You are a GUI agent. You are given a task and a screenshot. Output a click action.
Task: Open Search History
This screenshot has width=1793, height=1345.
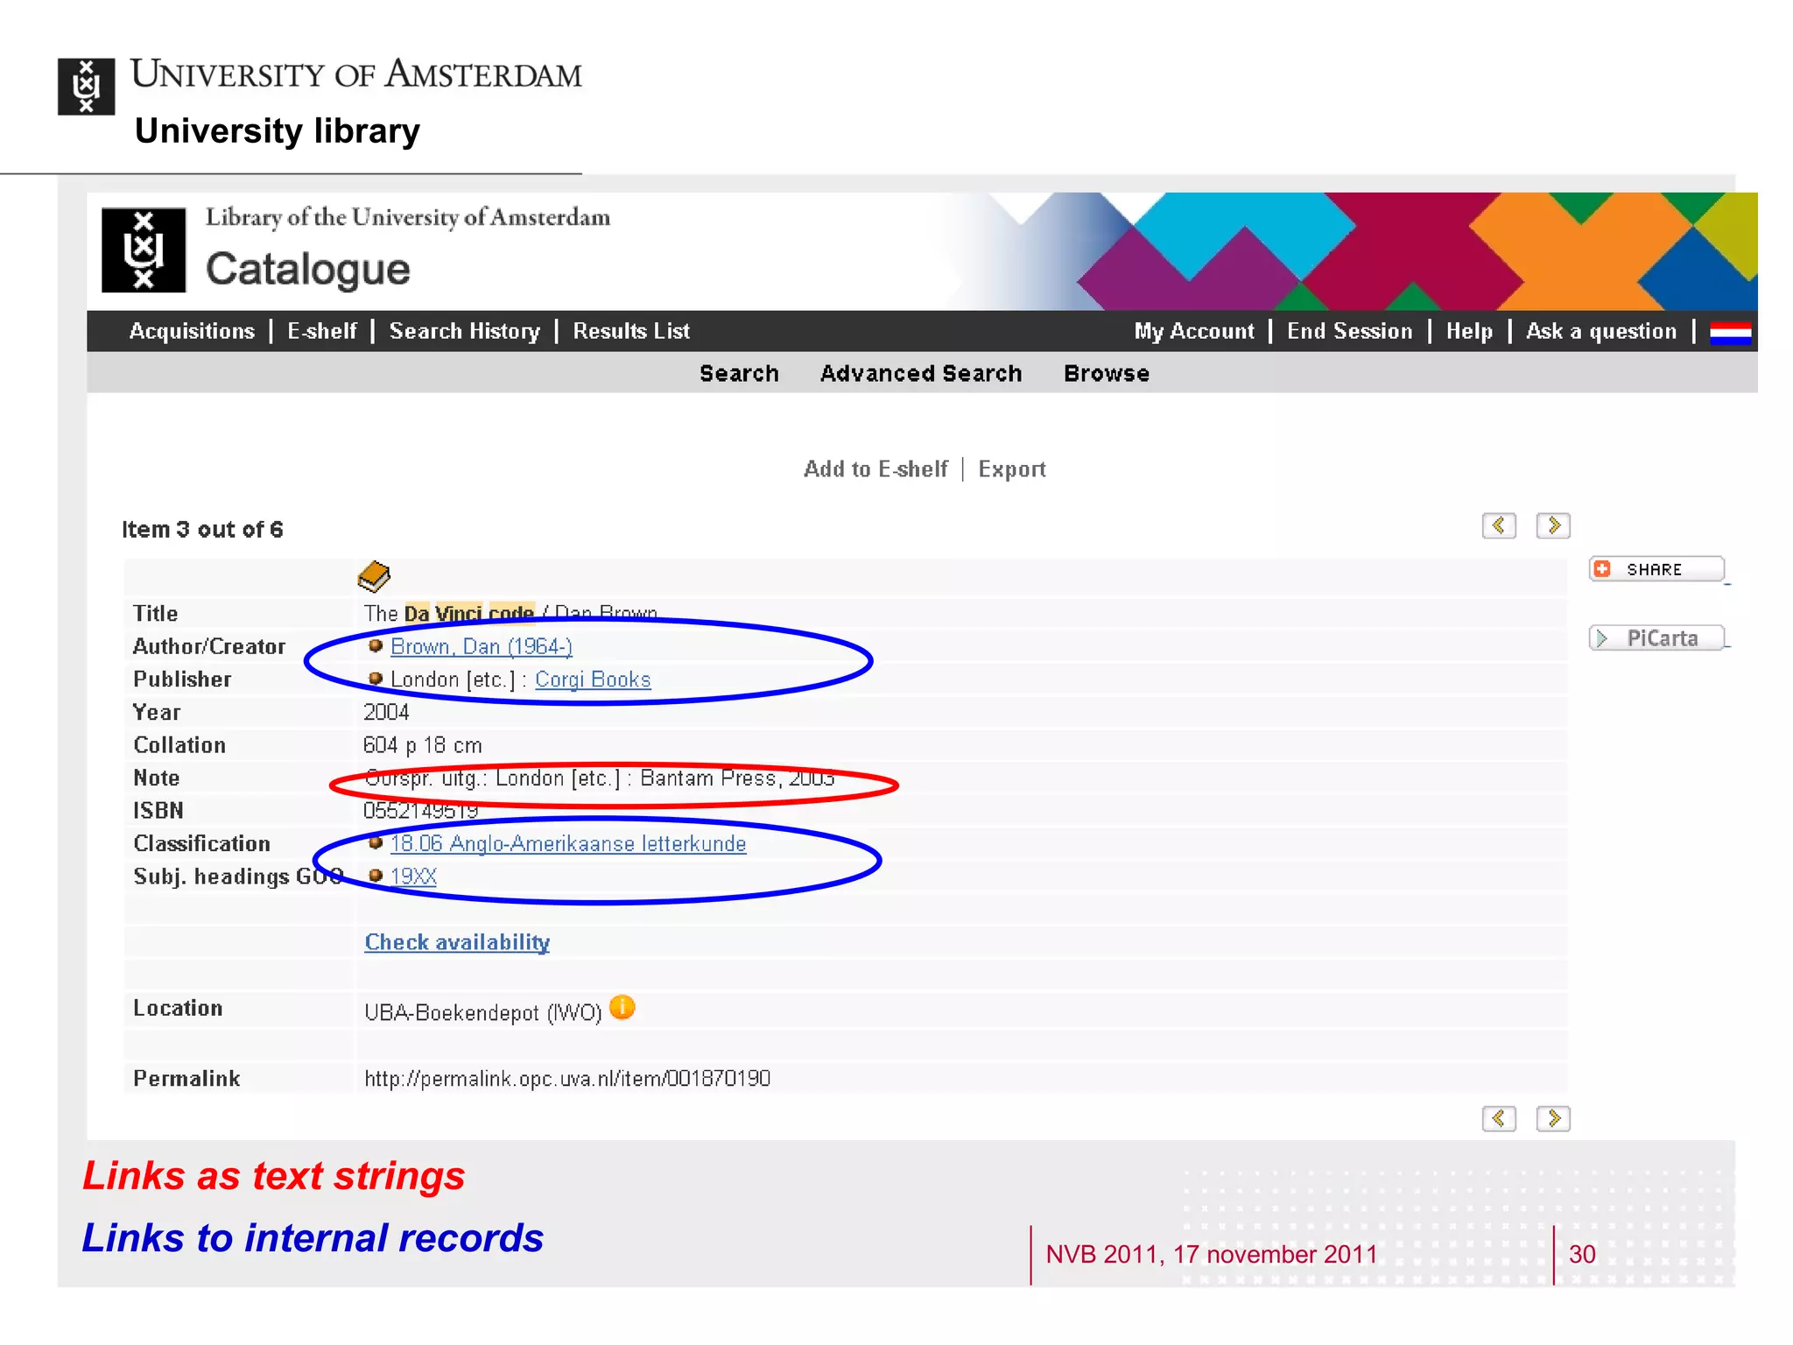(465, 331)
